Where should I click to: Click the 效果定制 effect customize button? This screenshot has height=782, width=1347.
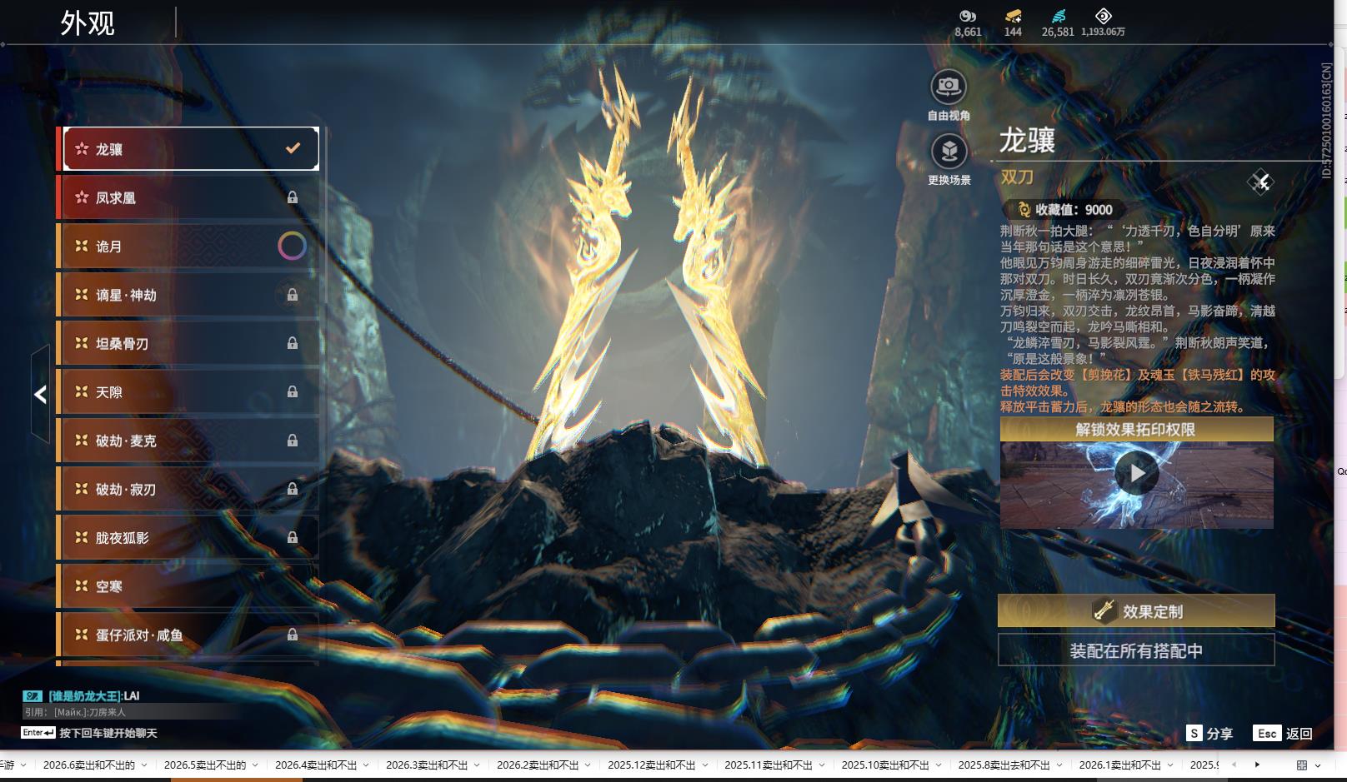click(x=1136, y=610)
